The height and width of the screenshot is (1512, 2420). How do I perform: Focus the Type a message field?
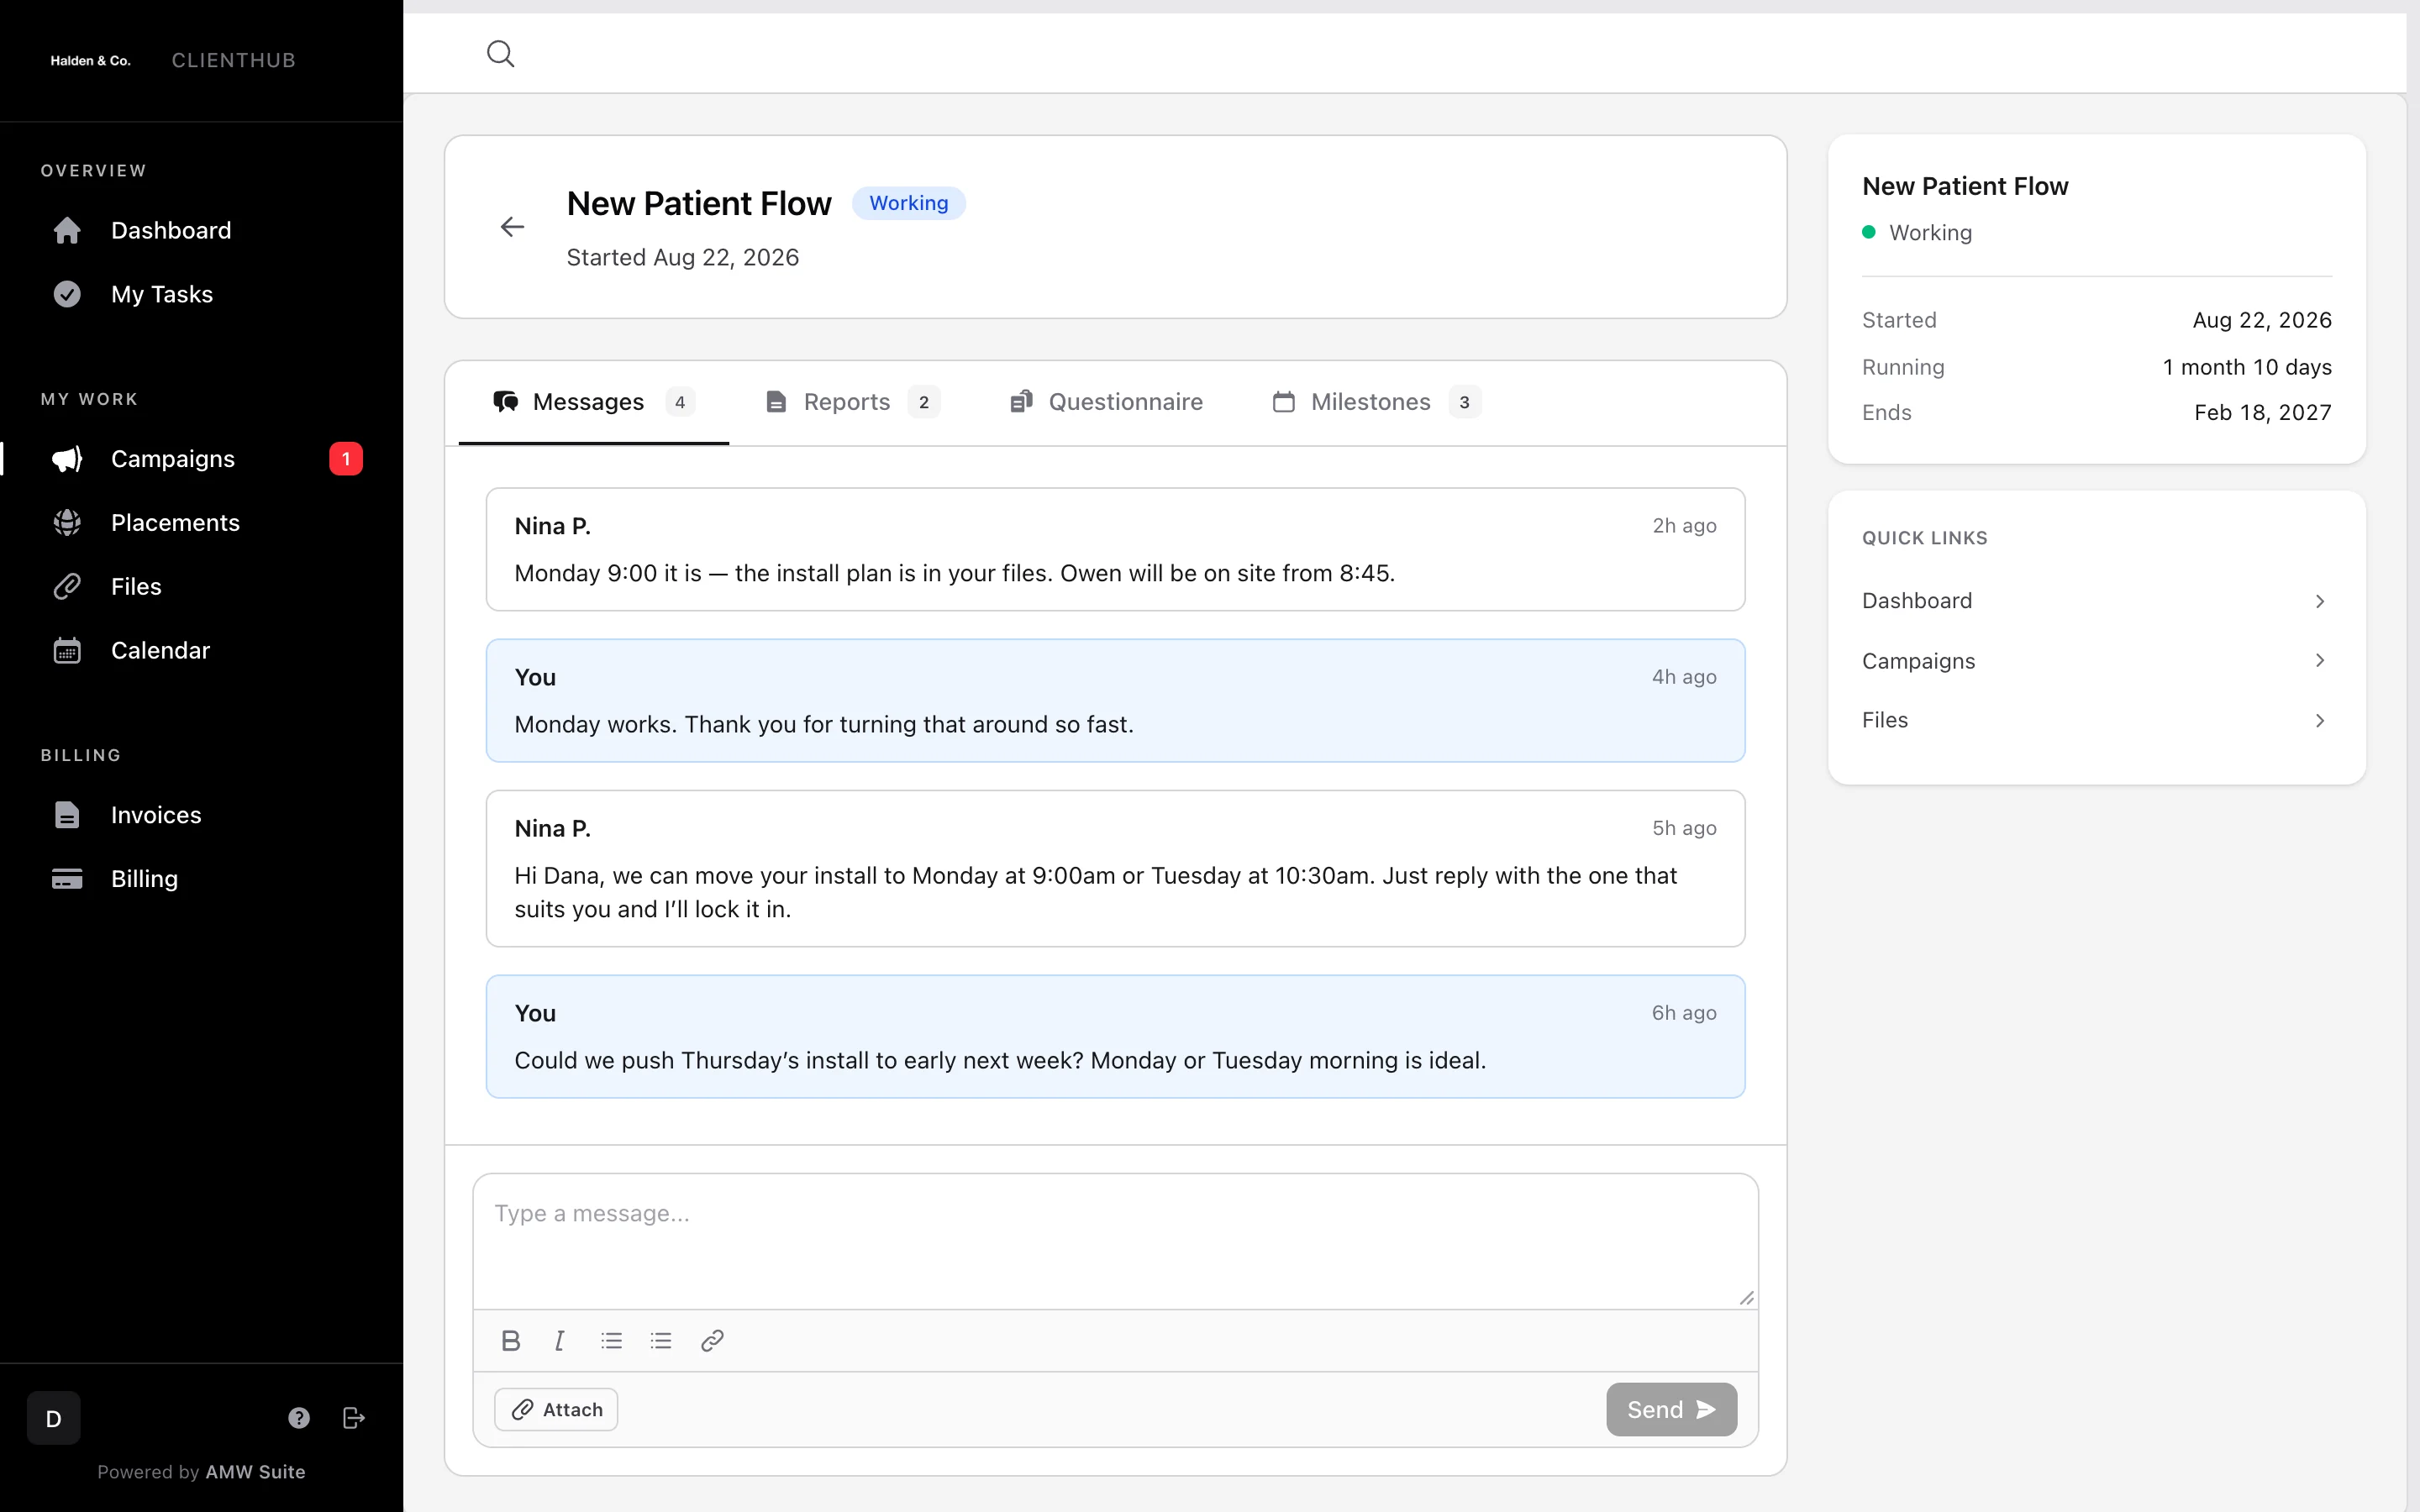click(x=1115, y=1241)
